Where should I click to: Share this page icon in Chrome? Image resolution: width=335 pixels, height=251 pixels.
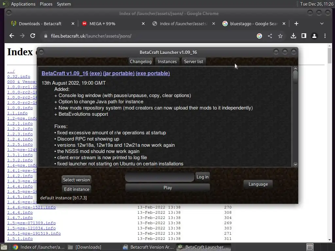click(x=270, y=36)
